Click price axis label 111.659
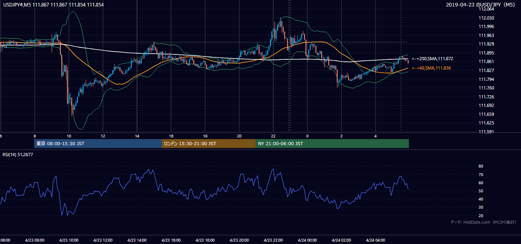Image resolution: width=521 pixels, height=244 pixels. 486,114
